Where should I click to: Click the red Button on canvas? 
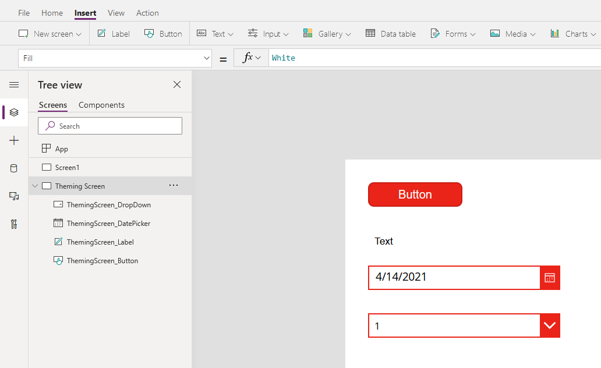click(x=415, y=194)
